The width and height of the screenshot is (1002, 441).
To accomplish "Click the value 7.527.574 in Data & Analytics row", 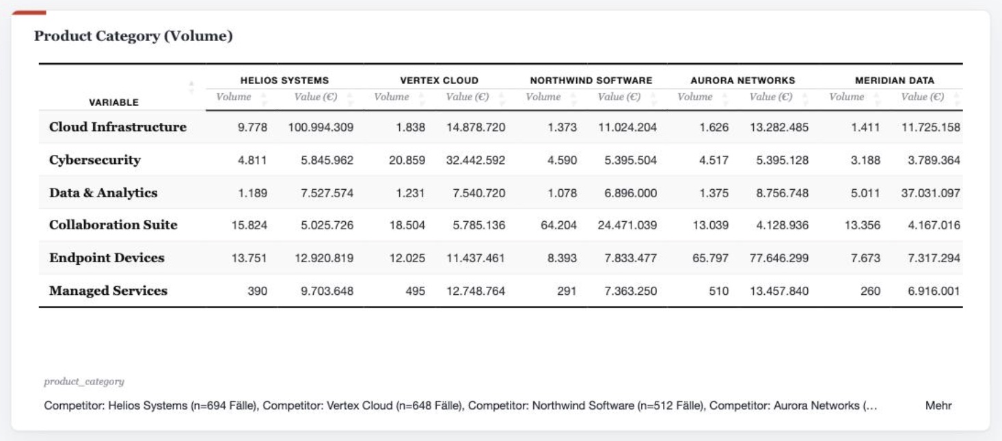I will (327, 193).
